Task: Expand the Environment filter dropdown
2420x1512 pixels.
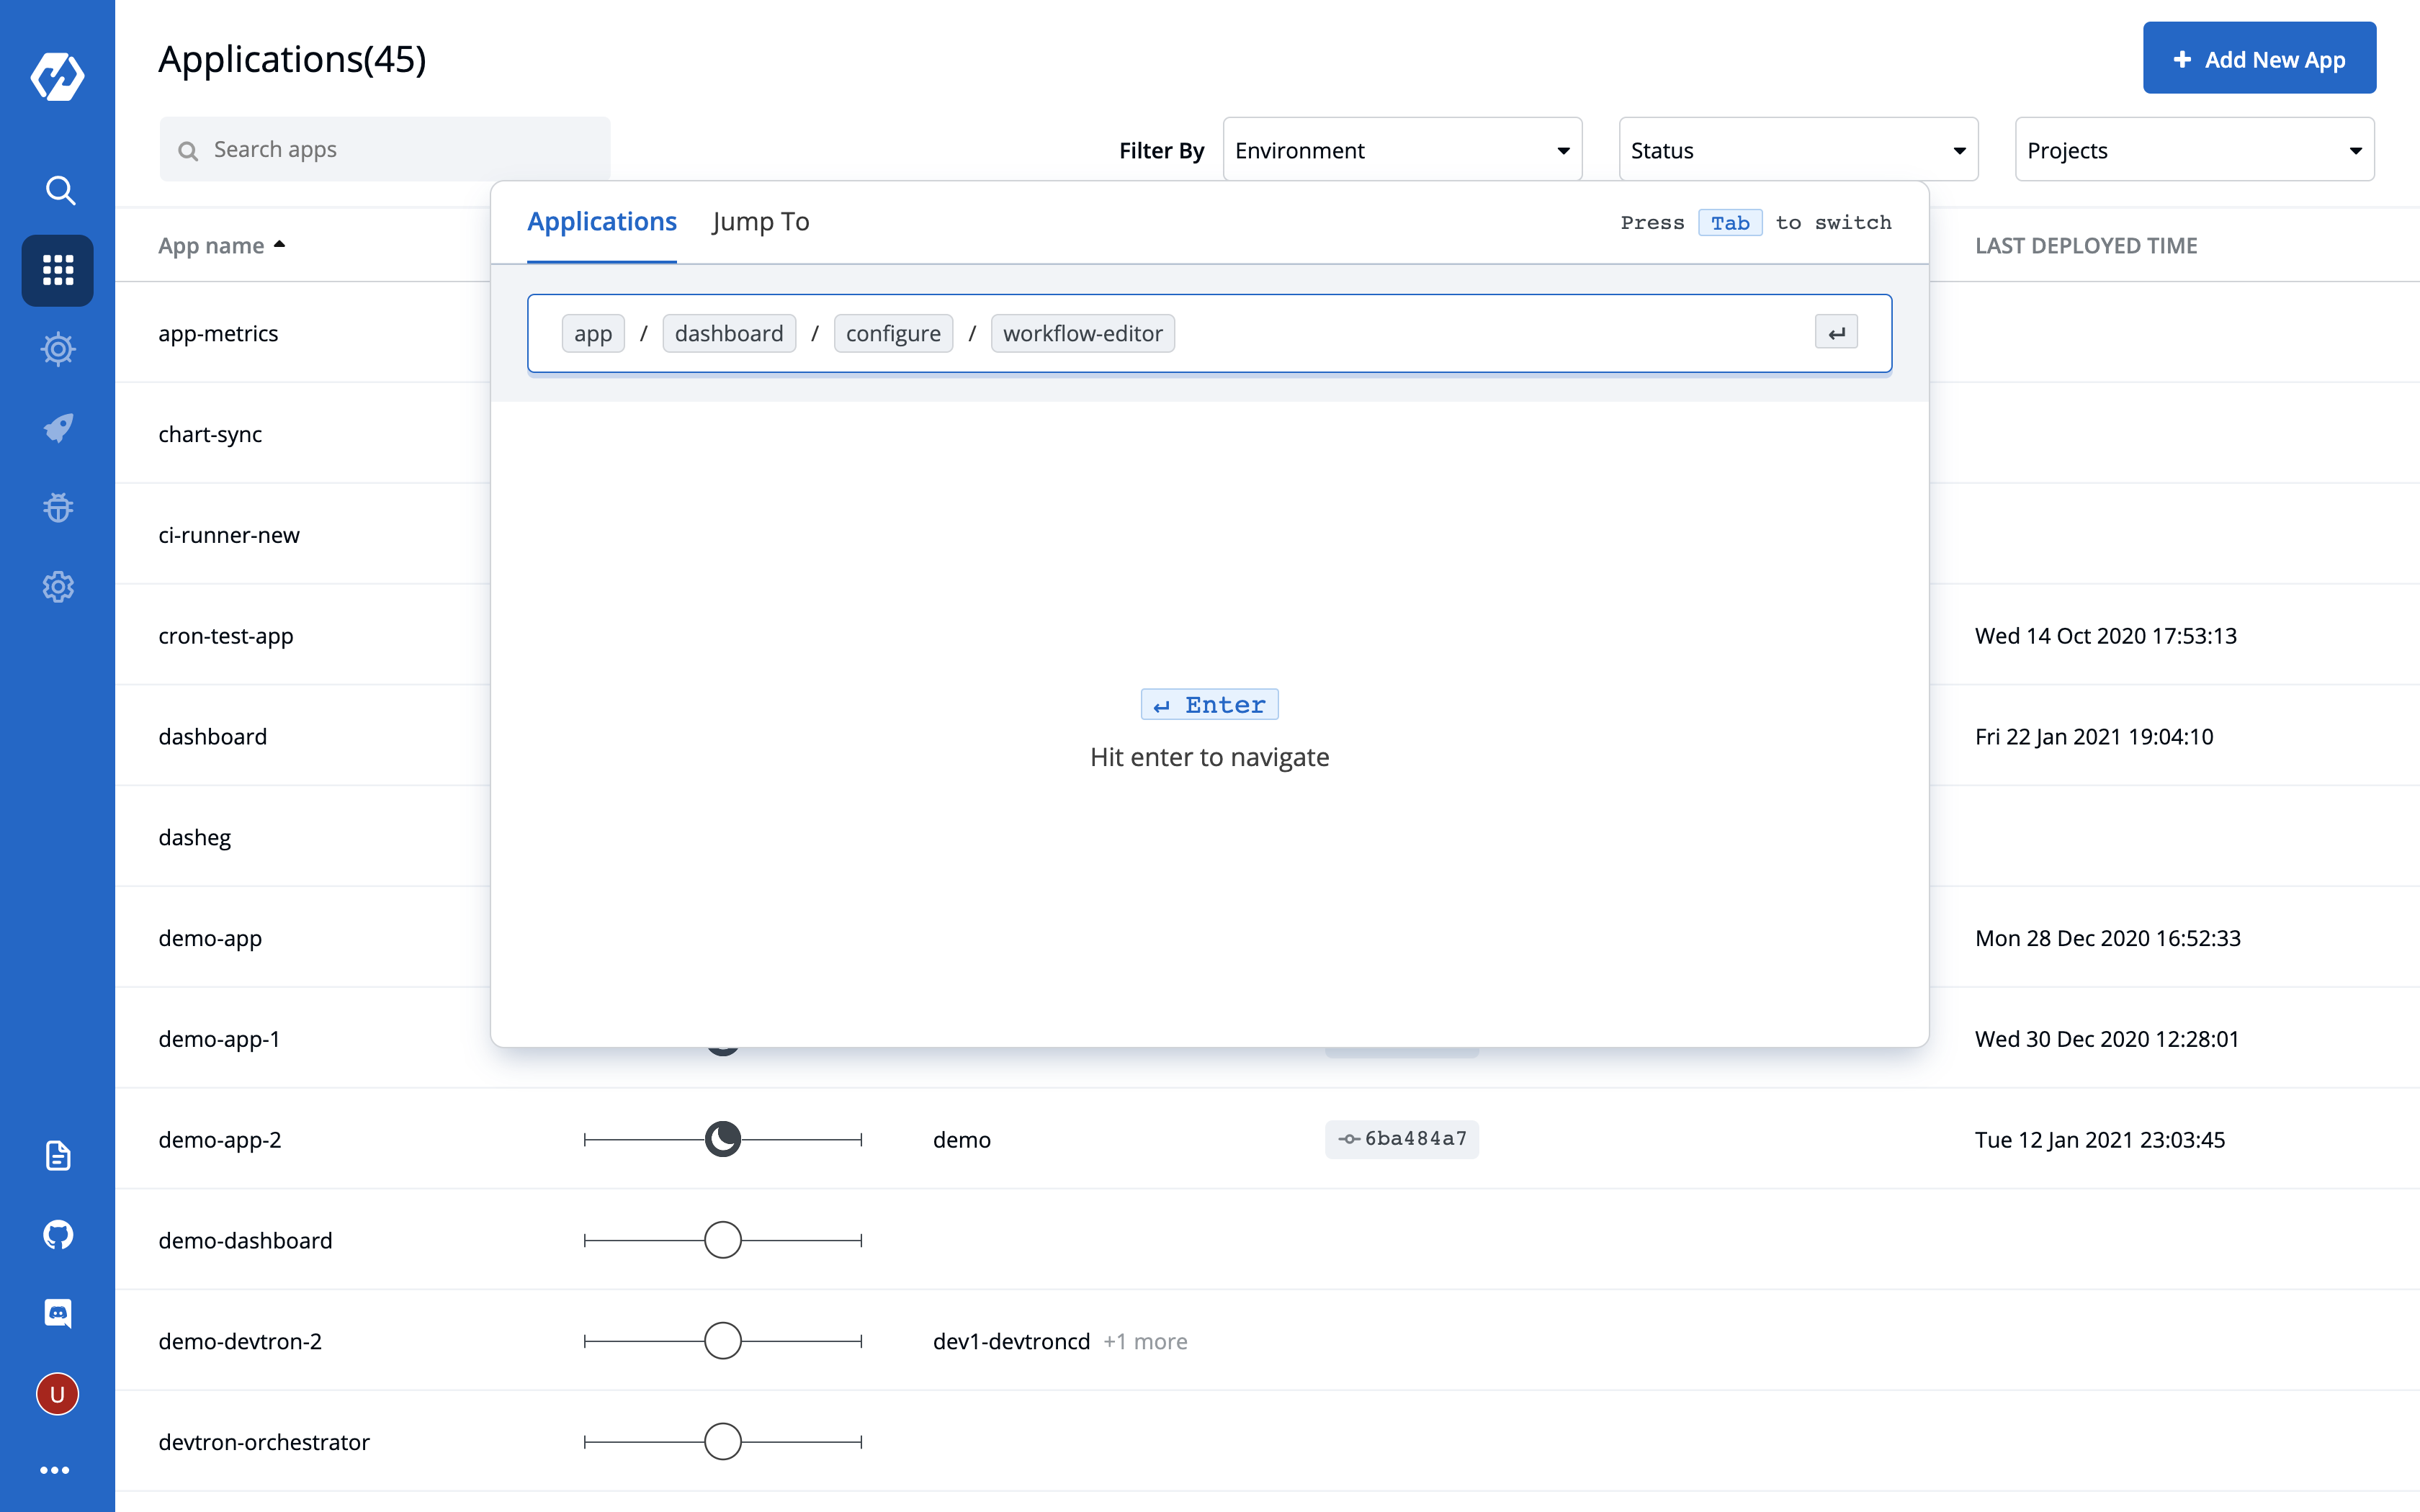Action: (1401, 150)
